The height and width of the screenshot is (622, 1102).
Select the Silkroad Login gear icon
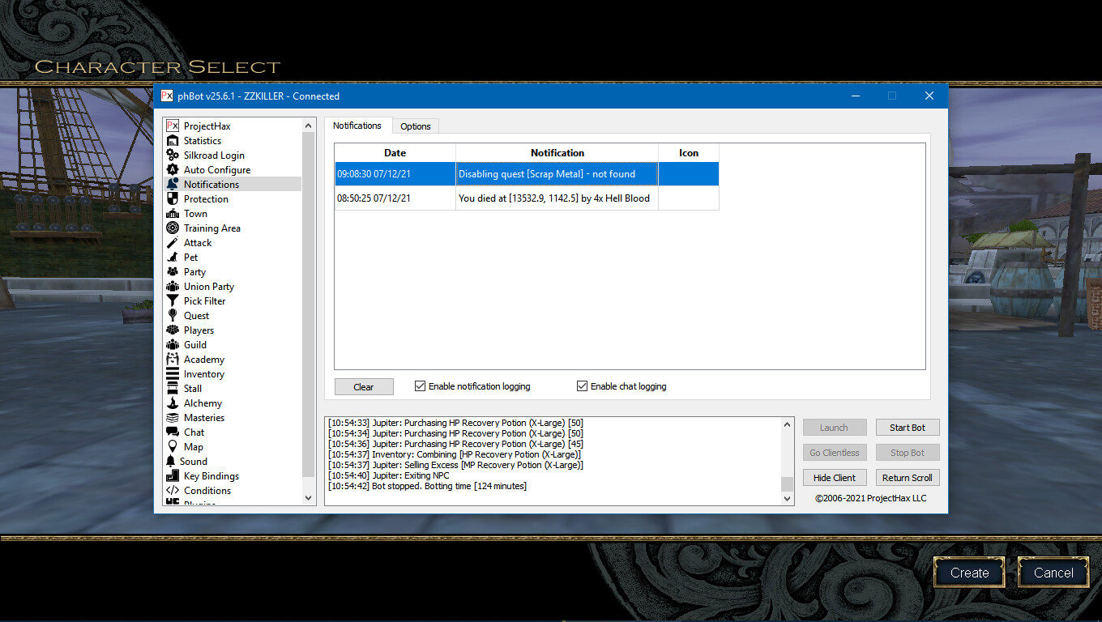click(x=172, y=155)
